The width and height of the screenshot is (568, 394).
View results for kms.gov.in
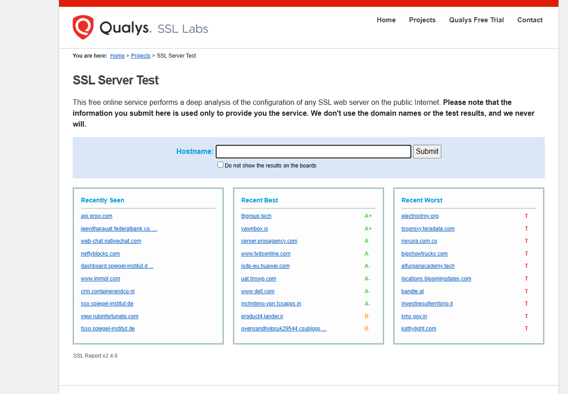414,316
